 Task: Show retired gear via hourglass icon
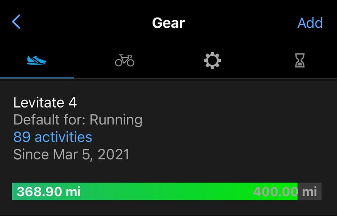300,61
